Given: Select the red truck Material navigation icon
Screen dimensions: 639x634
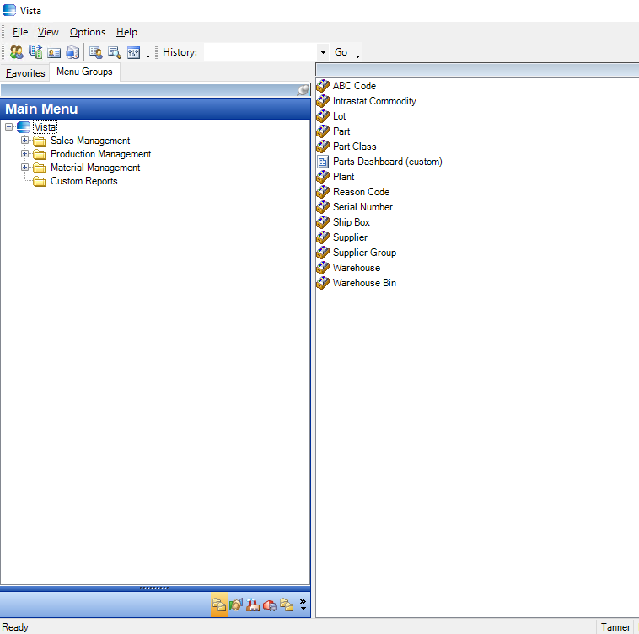Looking at the screenshot, I should (x=270, y=605).
